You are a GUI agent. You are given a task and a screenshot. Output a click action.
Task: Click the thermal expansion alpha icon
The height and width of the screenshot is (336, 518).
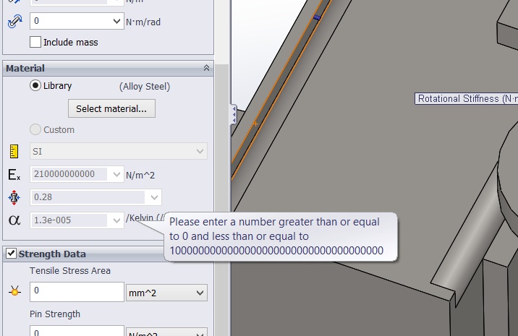pos(14,220)
